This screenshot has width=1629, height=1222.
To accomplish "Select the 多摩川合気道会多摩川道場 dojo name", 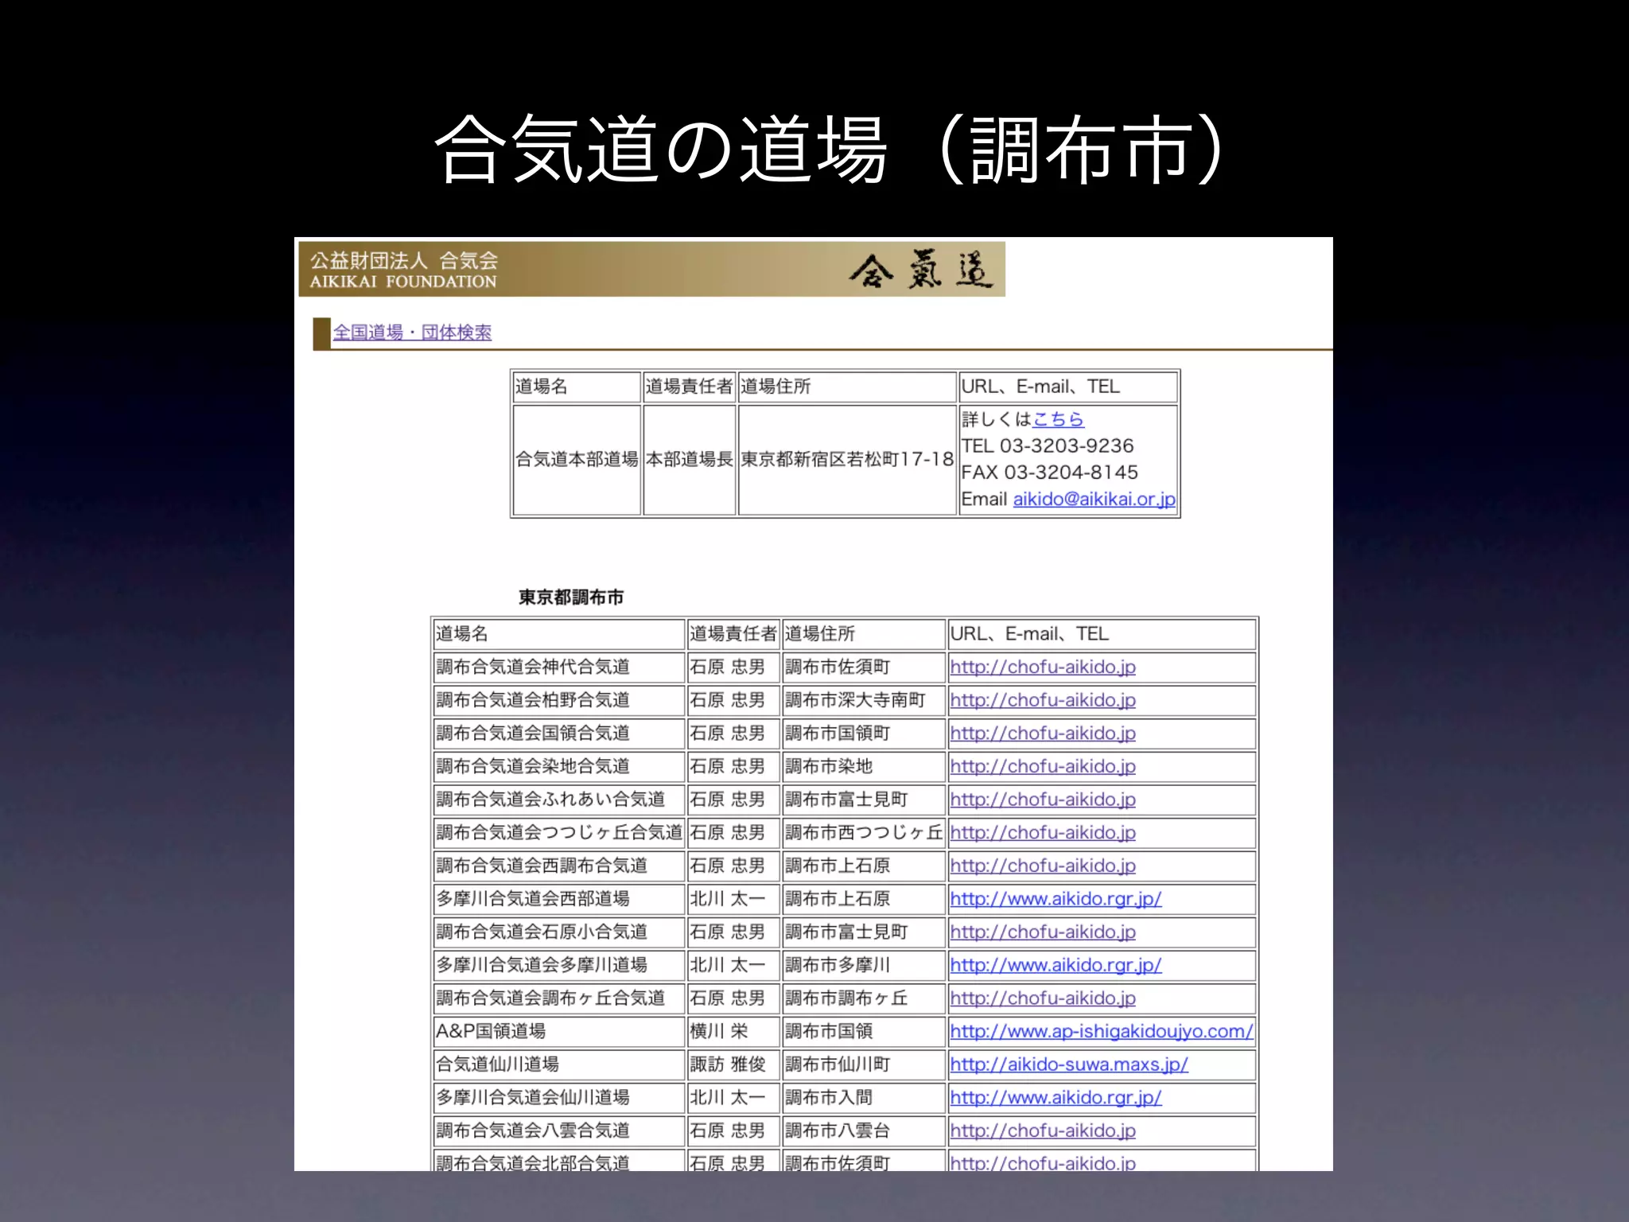I will [542, 966].
